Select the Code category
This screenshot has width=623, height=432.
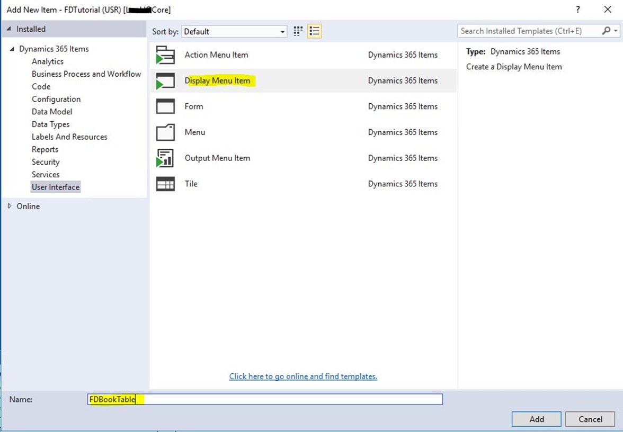pos(41,87)
